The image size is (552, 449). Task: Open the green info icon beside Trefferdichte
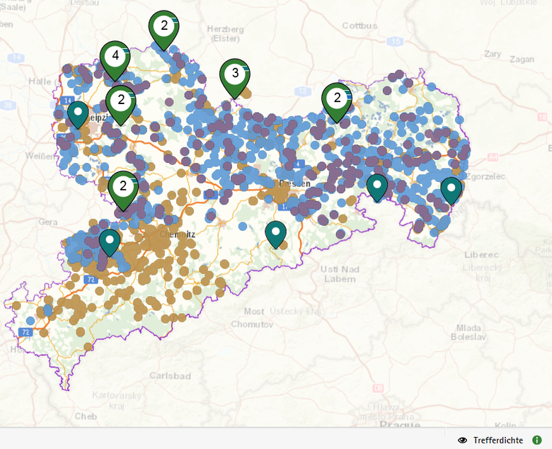(537, 440)
